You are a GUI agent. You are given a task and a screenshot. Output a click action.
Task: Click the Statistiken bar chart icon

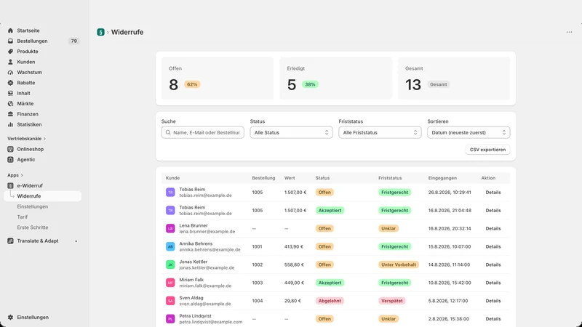[x=10, y=124]
